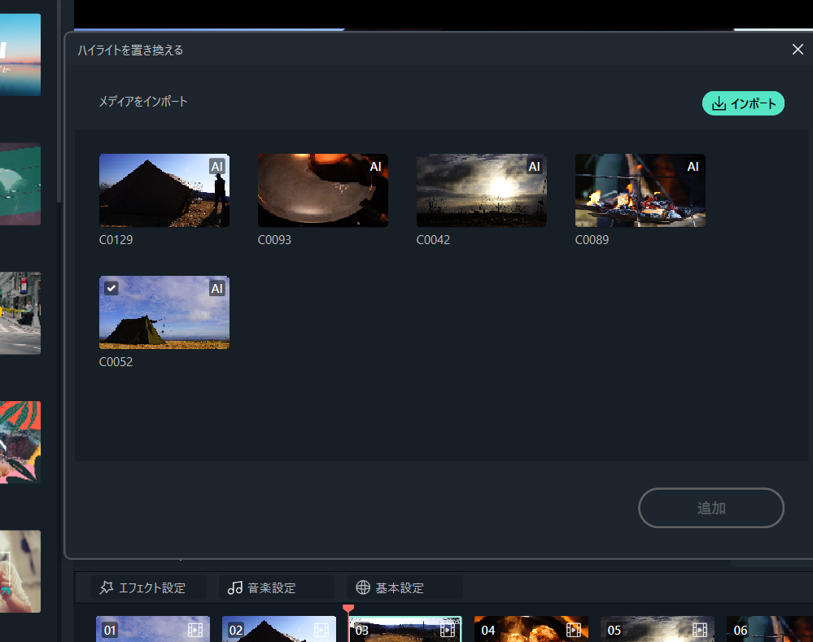Select the C0089 campfire thumbnail

click(640, 190)
